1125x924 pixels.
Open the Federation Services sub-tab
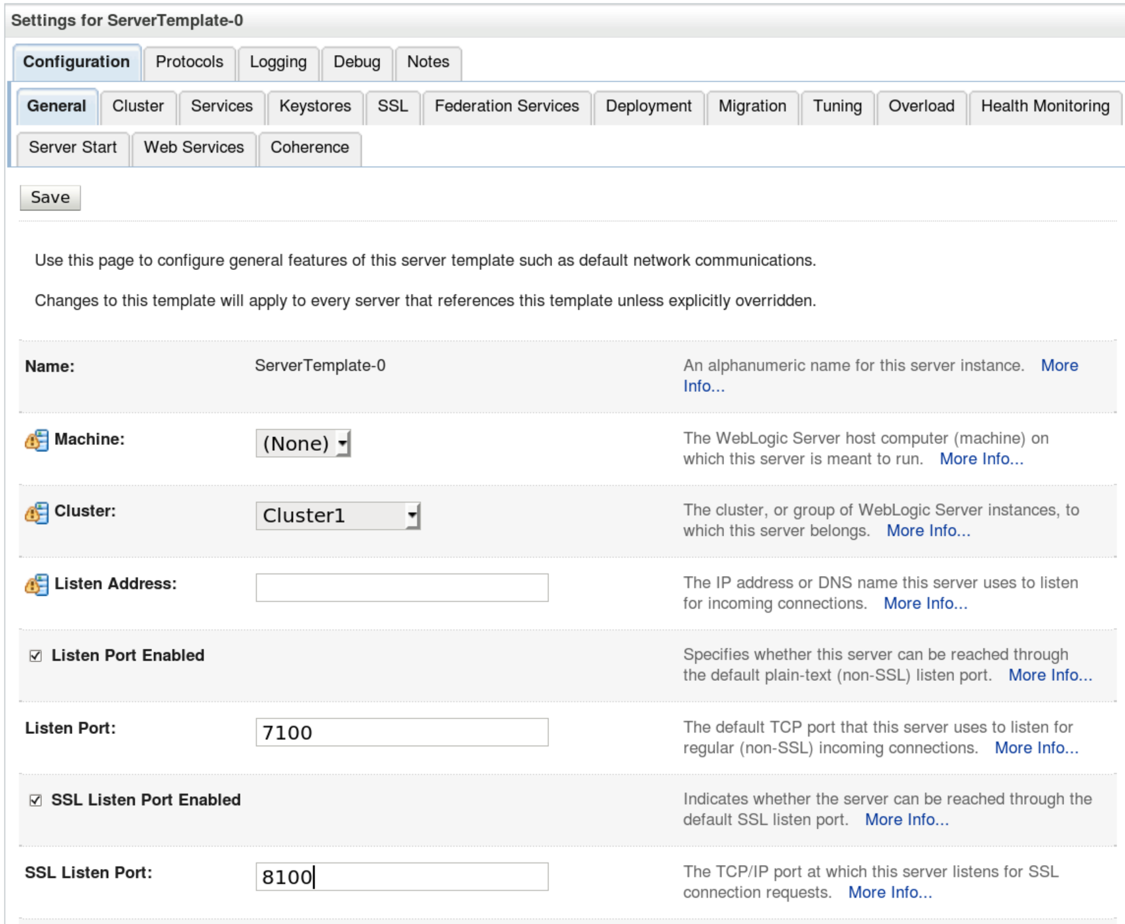click(x=507, y=106)
